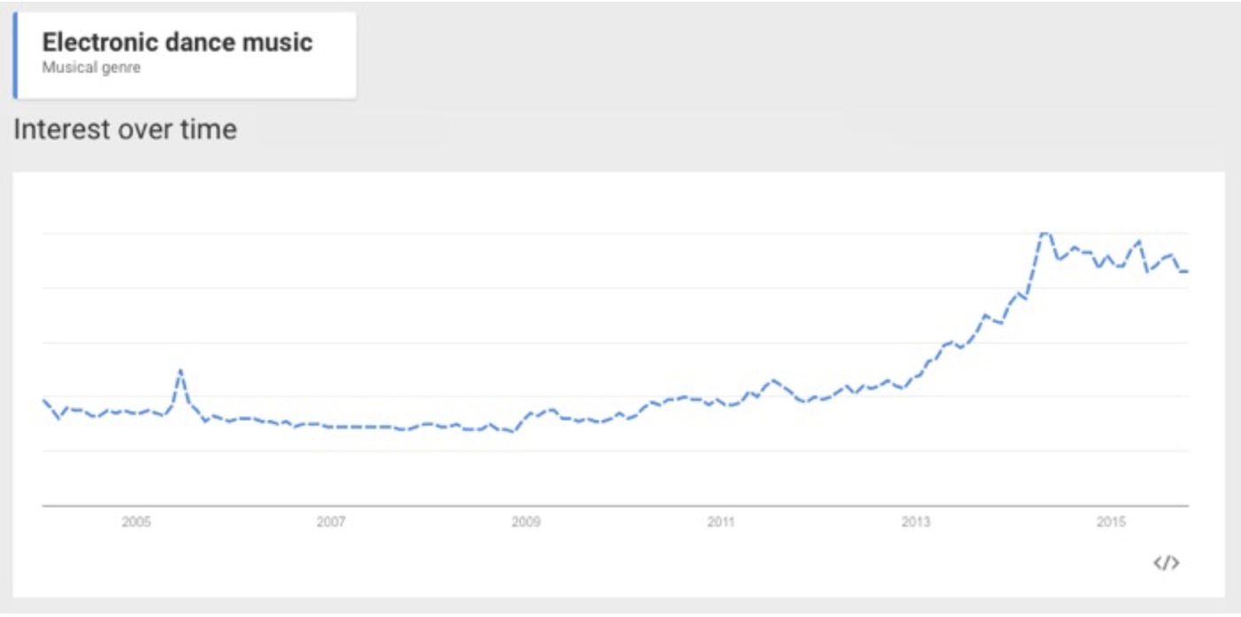1241x617 pixels.
Task: Select the Electronic dance music search term card
Action: 186,54
